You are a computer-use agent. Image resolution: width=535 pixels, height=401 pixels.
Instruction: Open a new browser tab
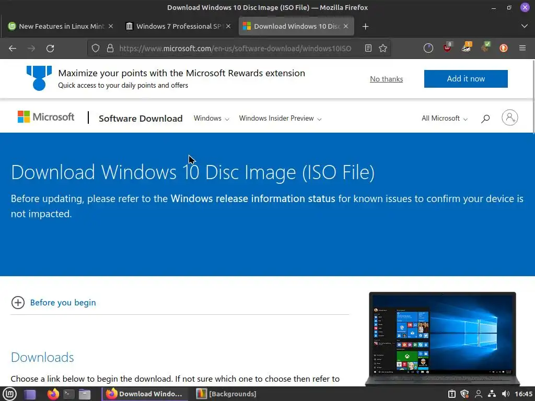[x=365, y=27]
